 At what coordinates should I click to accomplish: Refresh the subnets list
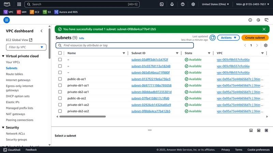[212, 38]
